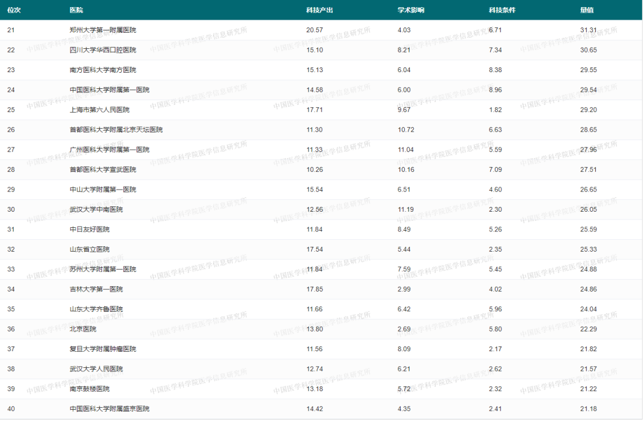The height and width of the screenshot is (421, 644).
Task: Click 科技条件 value 1.82
Action: [x=496, y=110]
